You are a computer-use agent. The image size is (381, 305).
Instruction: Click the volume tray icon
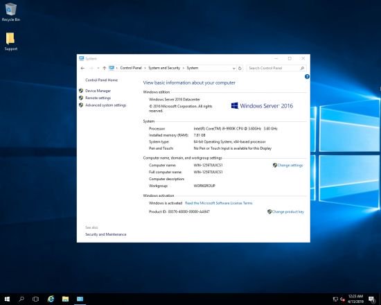click(x=343, y=299)
